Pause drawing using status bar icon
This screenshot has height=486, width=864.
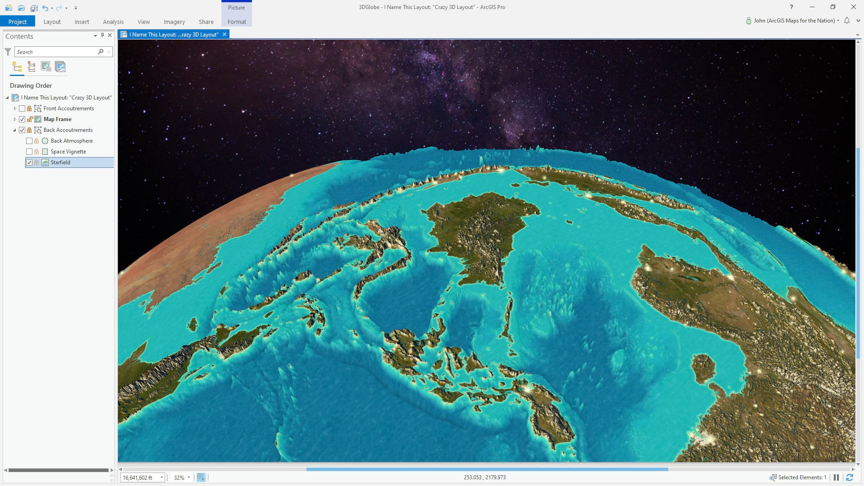coord(836,477)
